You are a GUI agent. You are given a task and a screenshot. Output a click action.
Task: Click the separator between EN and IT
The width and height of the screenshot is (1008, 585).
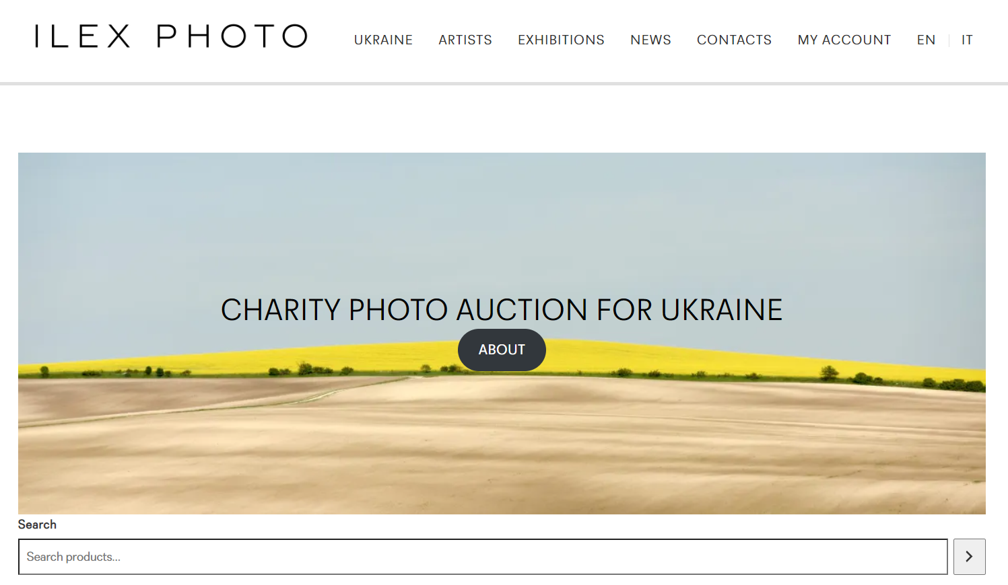click(x=949, y=40)
